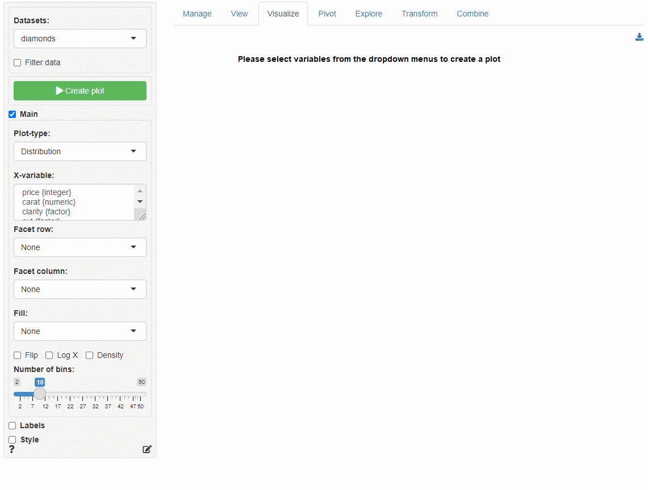Open the Fill dropdown
This screenshot has height=490, width=648.
coord(80,331)
